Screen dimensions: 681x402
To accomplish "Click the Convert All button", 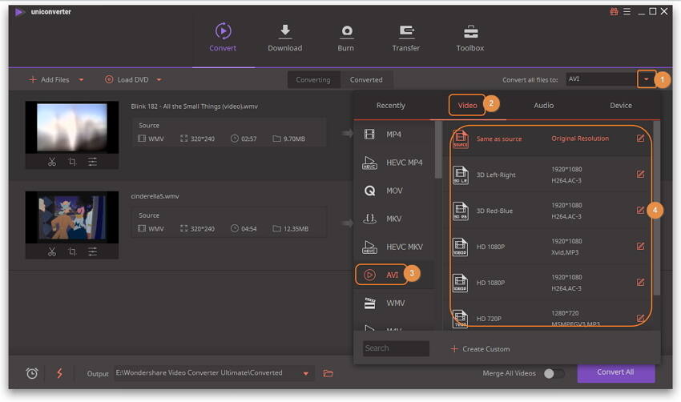I will click(616, 372).
